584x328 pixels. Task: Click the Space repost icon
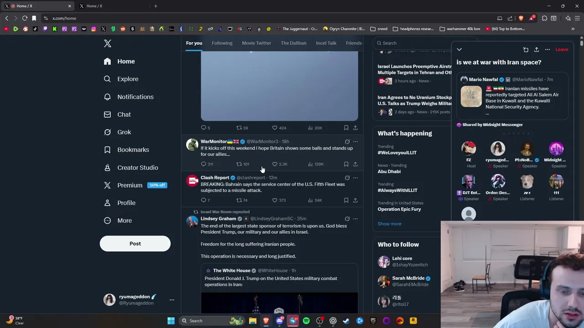[x=526, y=49]
